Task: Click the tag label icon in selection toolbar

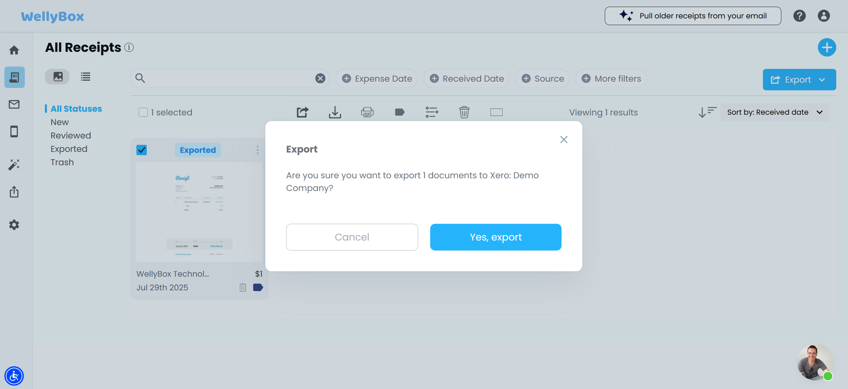Action: pos(400,112)
